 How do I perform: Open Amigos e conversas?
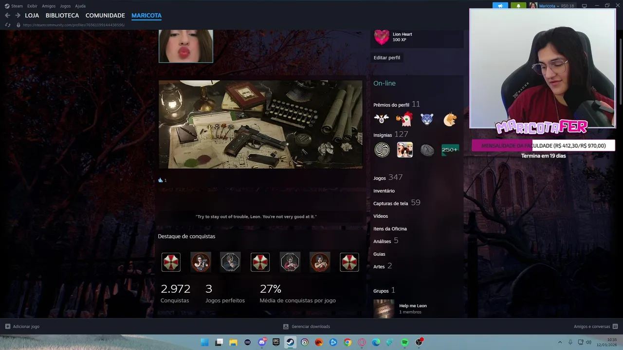coord(596,327)
